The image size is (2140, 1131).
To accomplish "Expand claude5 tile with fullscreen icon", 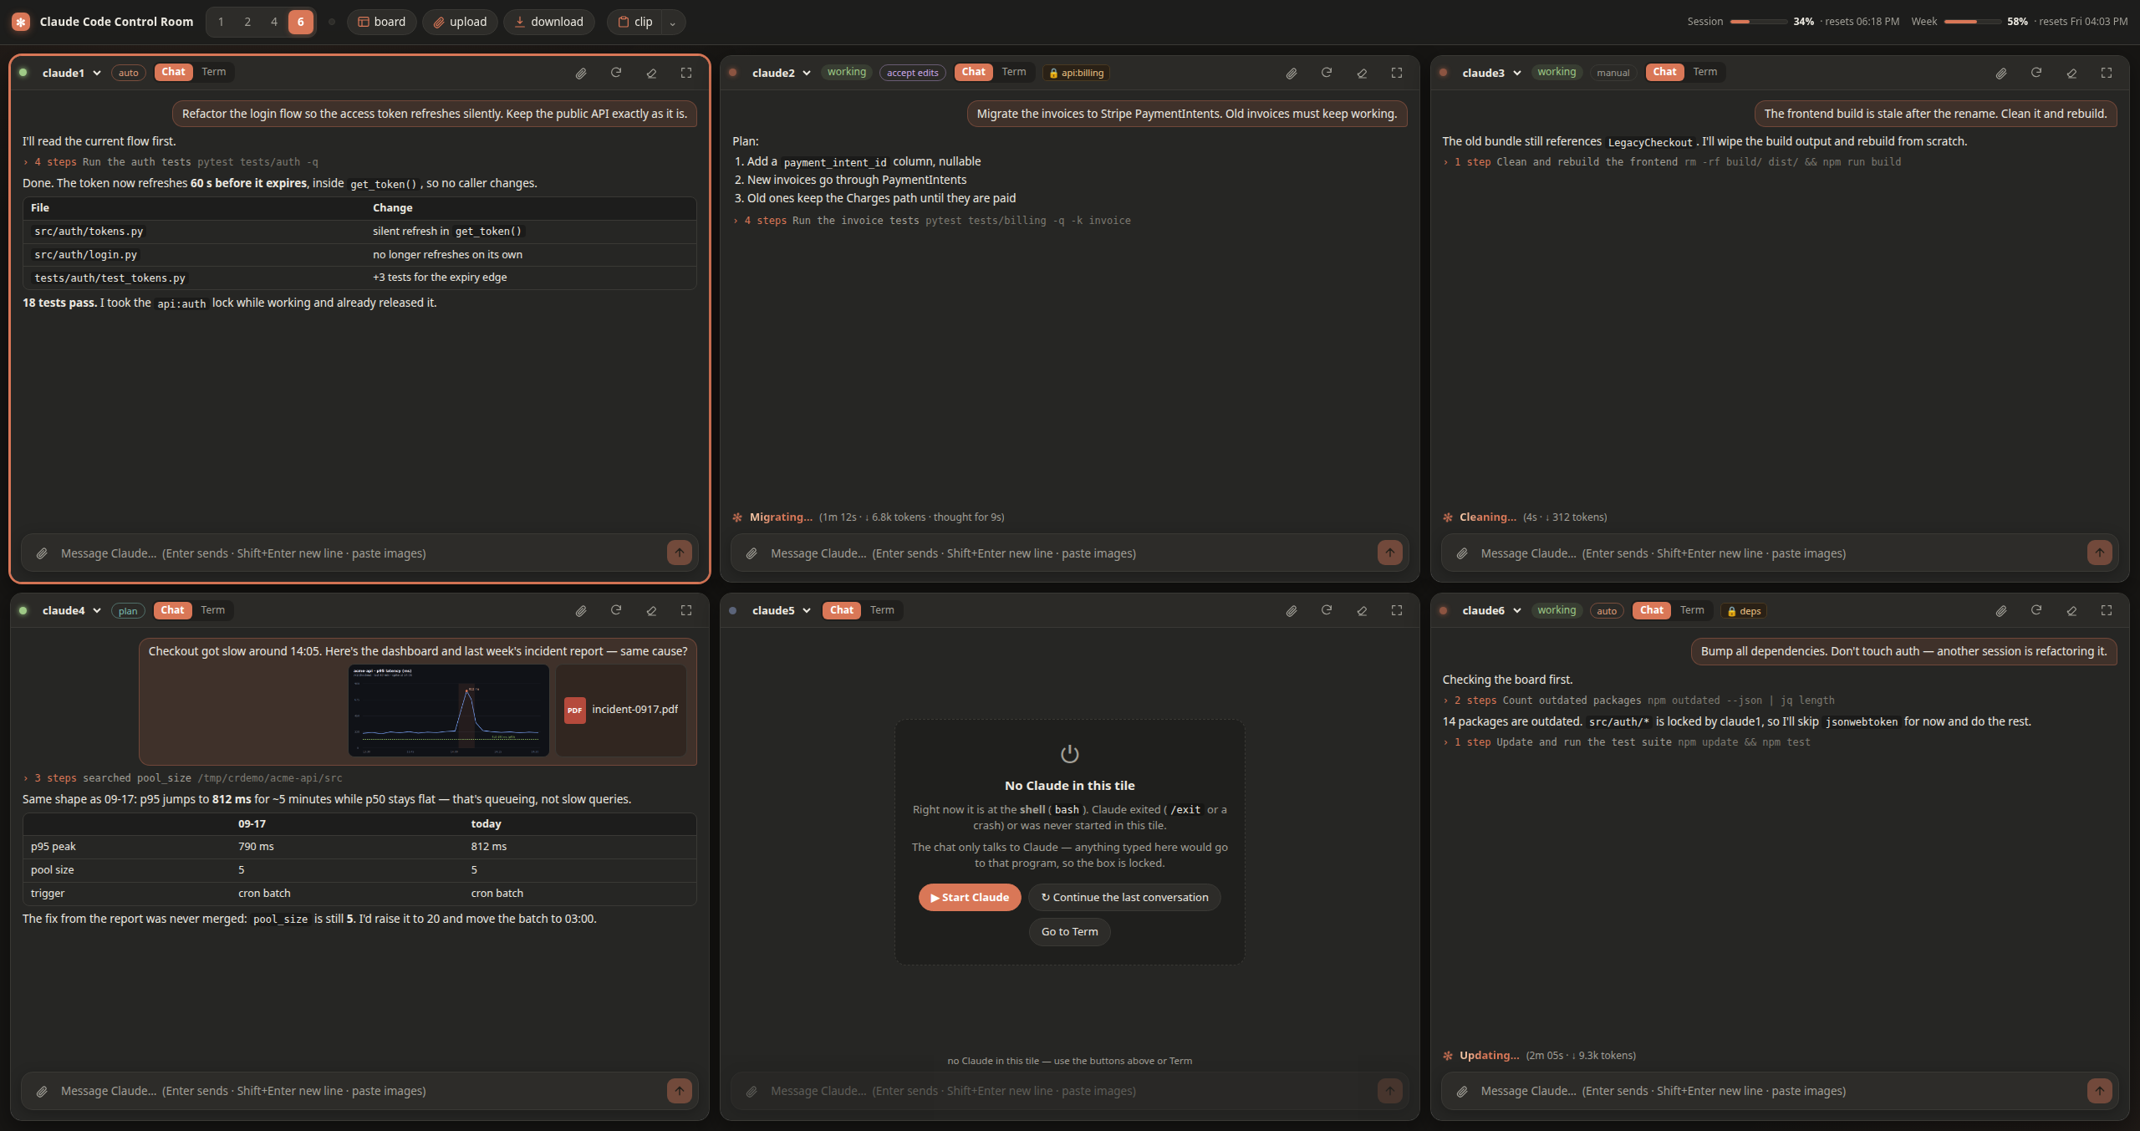I will (1397, 610).
